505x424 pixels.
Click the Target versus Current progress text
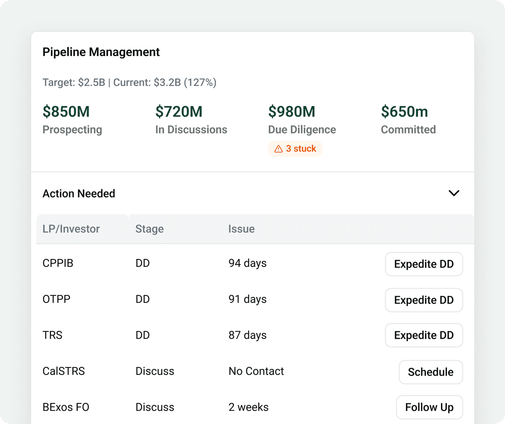tap(130, 82)
